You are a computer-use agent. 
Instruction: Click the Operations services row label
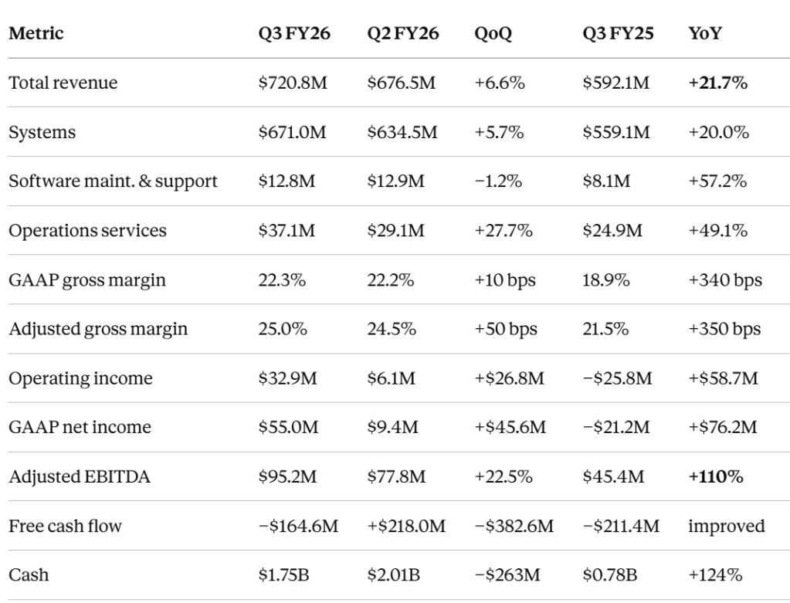(x=87, y=231)
